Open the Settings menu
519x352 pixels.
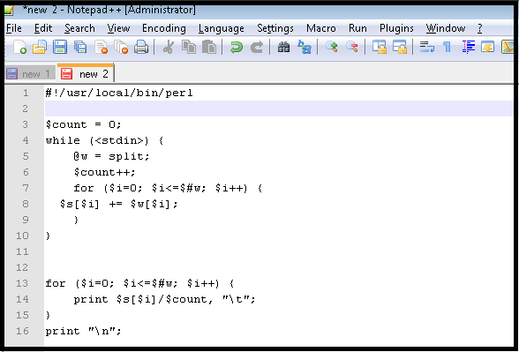click(275, 28)
